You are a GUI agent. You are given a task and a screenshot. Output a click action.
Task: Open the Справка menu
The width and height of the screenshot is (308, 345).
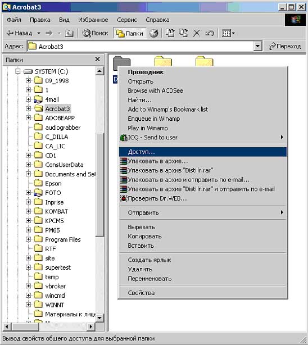pyautogui.click(x=157, y=20)
